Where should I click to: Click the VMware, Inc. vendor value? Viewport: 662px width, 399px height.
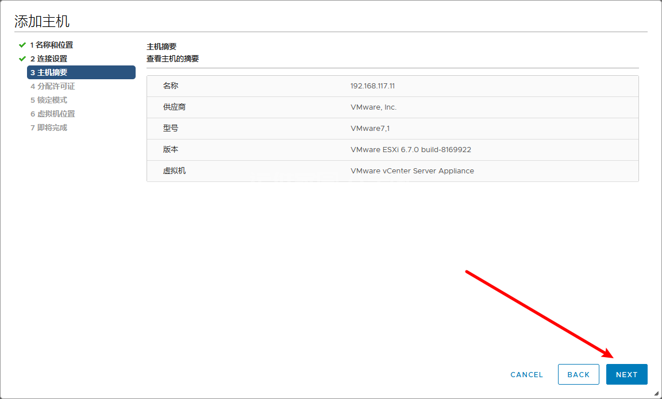[x=374, y=107]
